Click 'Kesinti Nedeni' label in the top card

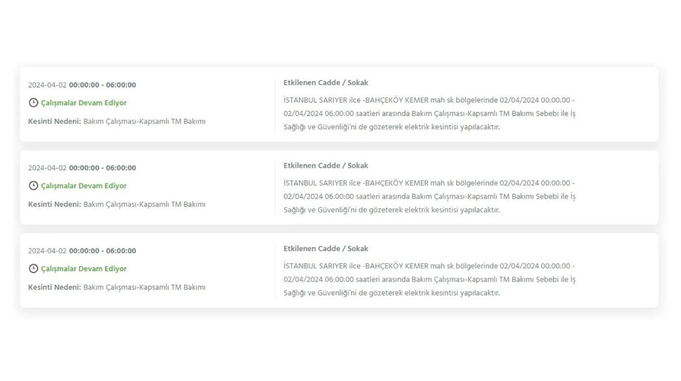click(54, 122)
